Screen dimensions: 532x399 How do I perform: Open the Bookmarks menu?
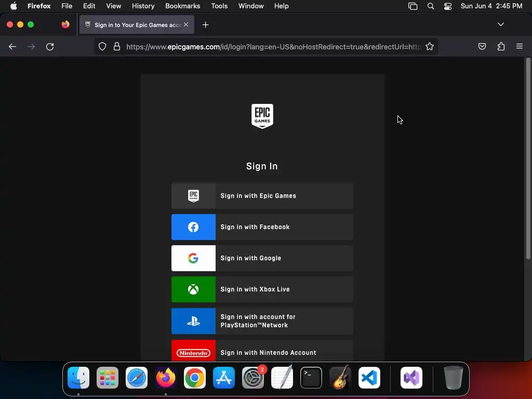click(182, 6)
